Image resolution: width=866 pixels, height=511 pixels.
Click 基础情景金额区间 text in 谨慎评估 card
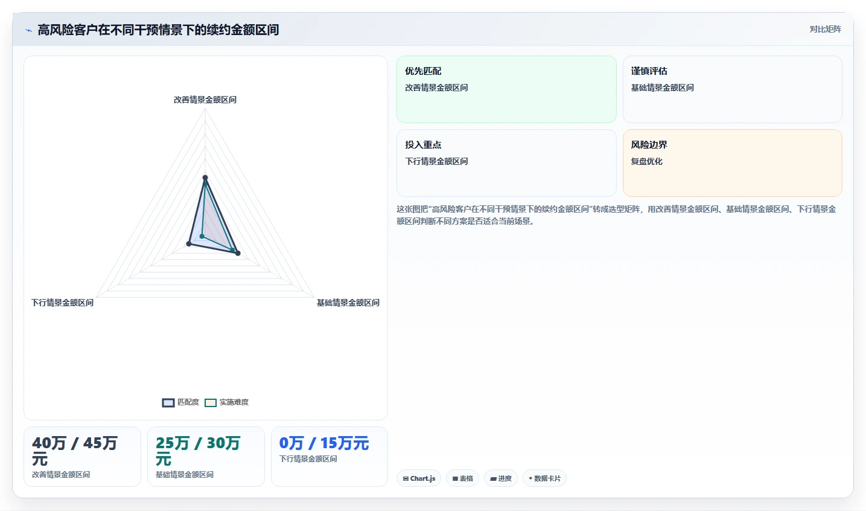(663, 88)
